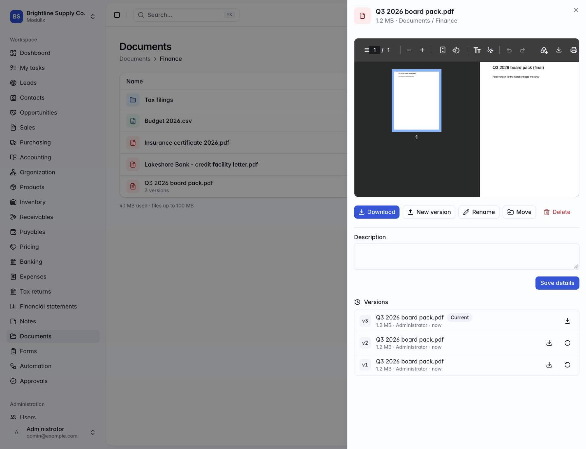Image resolution: width=586 pixels, height=449 pixels.
Task: Open Products in the sidebar
Action: click(x=53, y=187)
